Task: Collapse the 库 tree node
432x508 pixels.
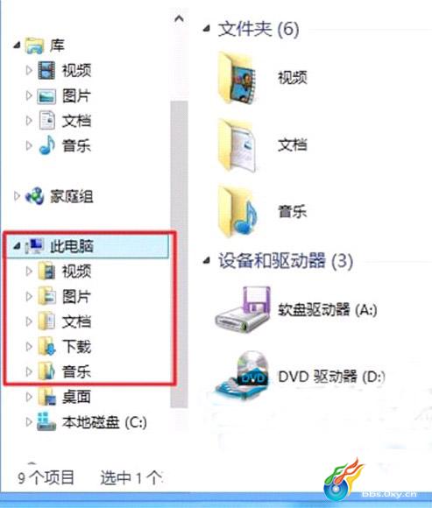Action: [x=17, y=46]
